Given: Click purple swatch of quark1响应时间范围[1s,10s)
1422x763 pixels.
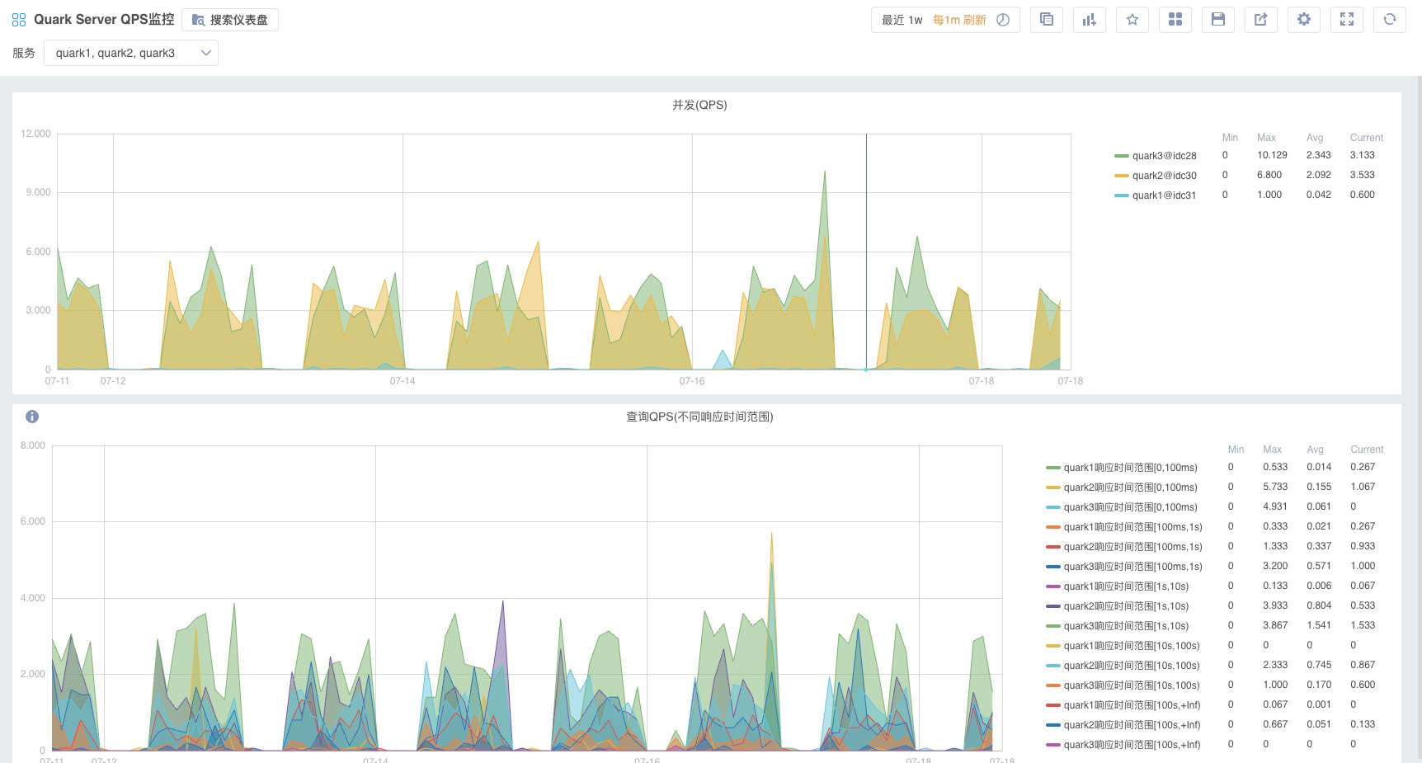Looking at the screenshot, I should 1052,586.
